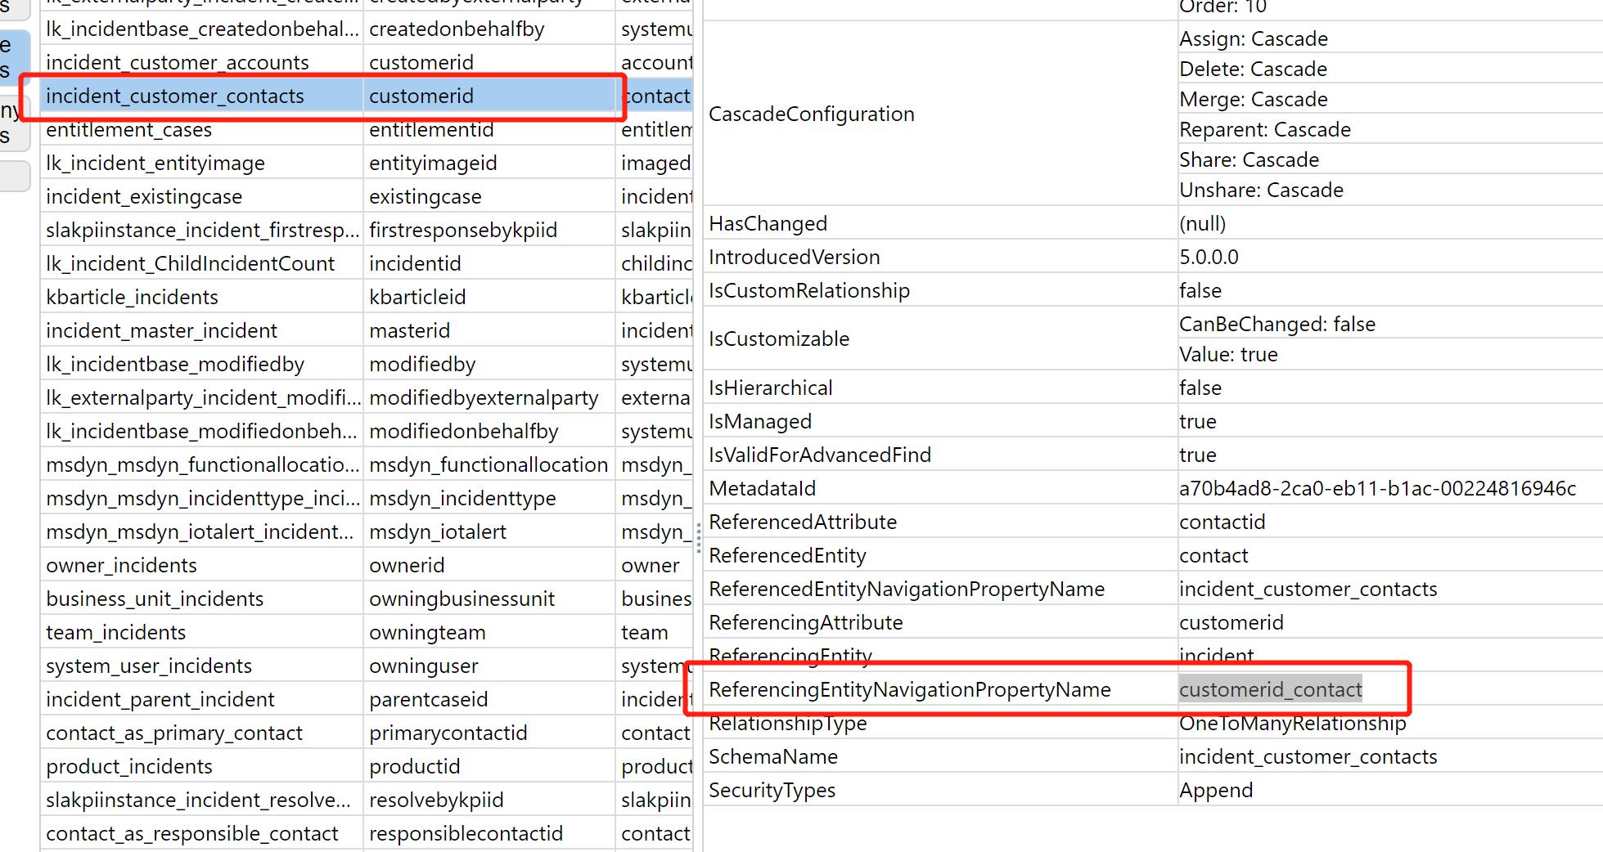Click the IsManaged property label

pos(760,421)
